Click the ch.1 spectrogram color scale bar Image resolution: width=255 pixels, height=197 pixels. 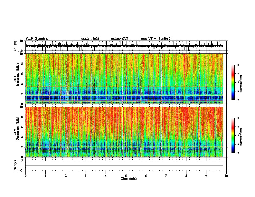pyautogui.click(x=233, y=82)
